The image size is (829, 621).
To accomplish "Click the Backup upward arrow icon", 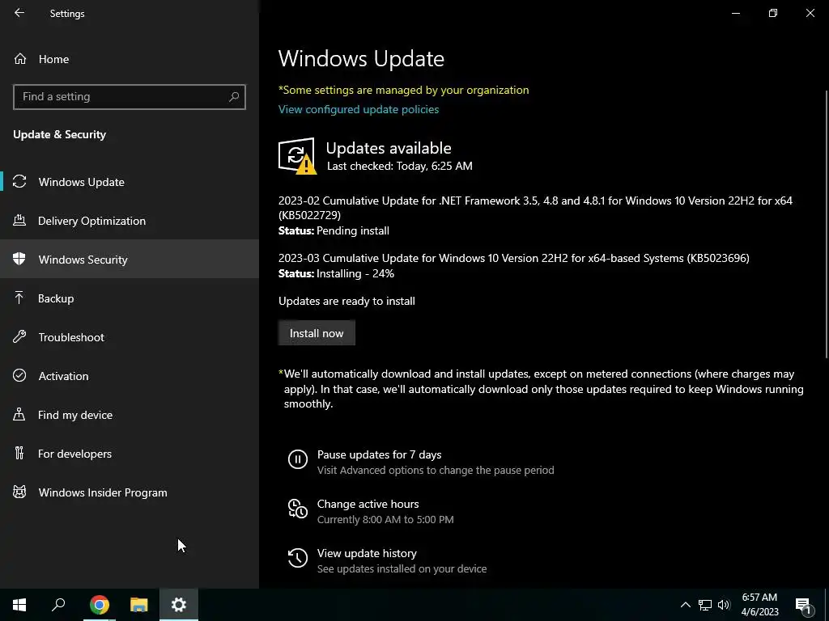I will click(19, 298).
